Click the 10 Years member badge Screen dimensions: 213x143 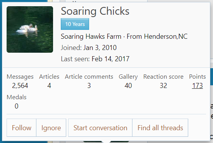[x=75, y=24]
